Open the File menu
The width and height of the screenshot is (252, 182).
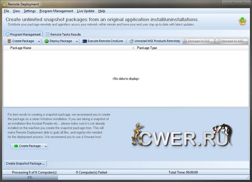pos(6,11)
